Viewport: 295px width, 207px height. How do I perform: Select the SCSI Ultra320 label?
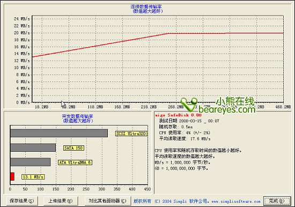(131, 134)
